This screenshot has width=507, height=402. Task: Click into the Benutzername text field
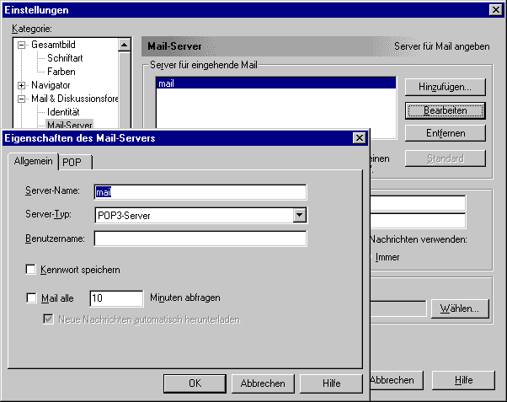200,239
